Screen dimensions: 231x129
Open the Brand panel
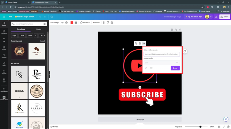(4, 48)
